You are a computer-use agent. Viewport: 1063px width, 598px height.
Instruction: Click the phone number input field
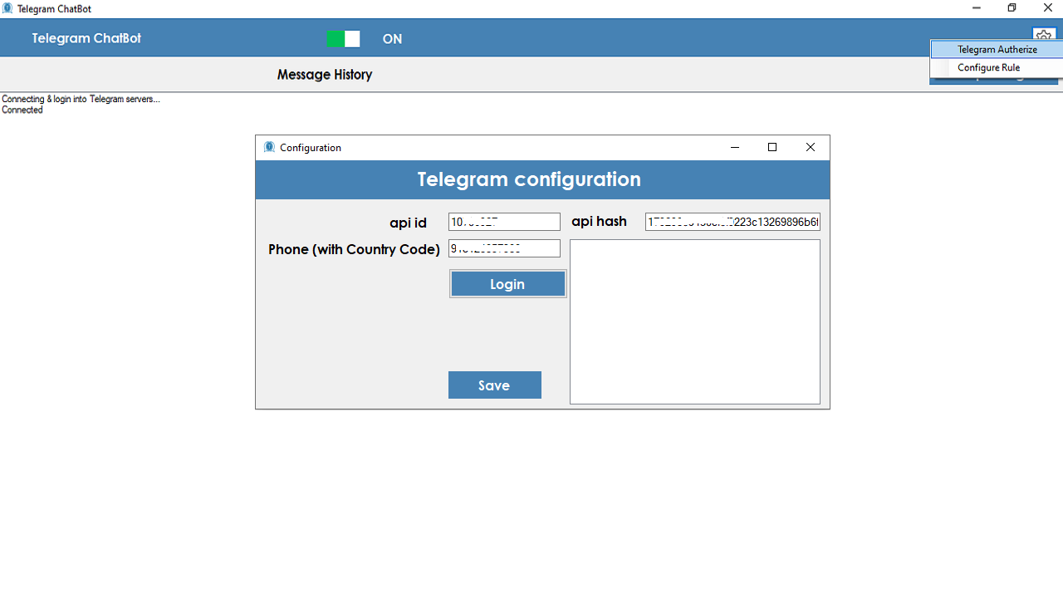point(504,248)
